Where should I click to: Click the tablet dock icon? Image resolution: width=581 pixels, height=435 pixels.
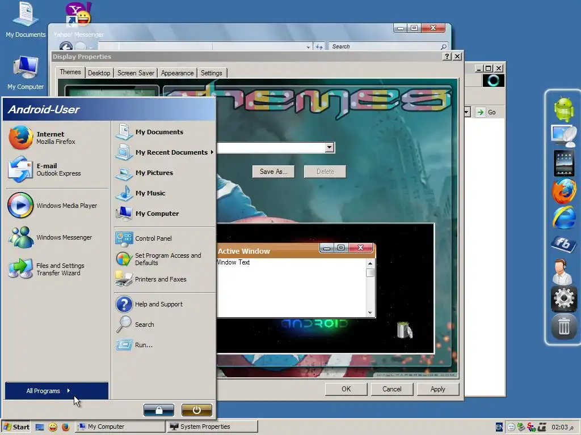tap(563, 163)
